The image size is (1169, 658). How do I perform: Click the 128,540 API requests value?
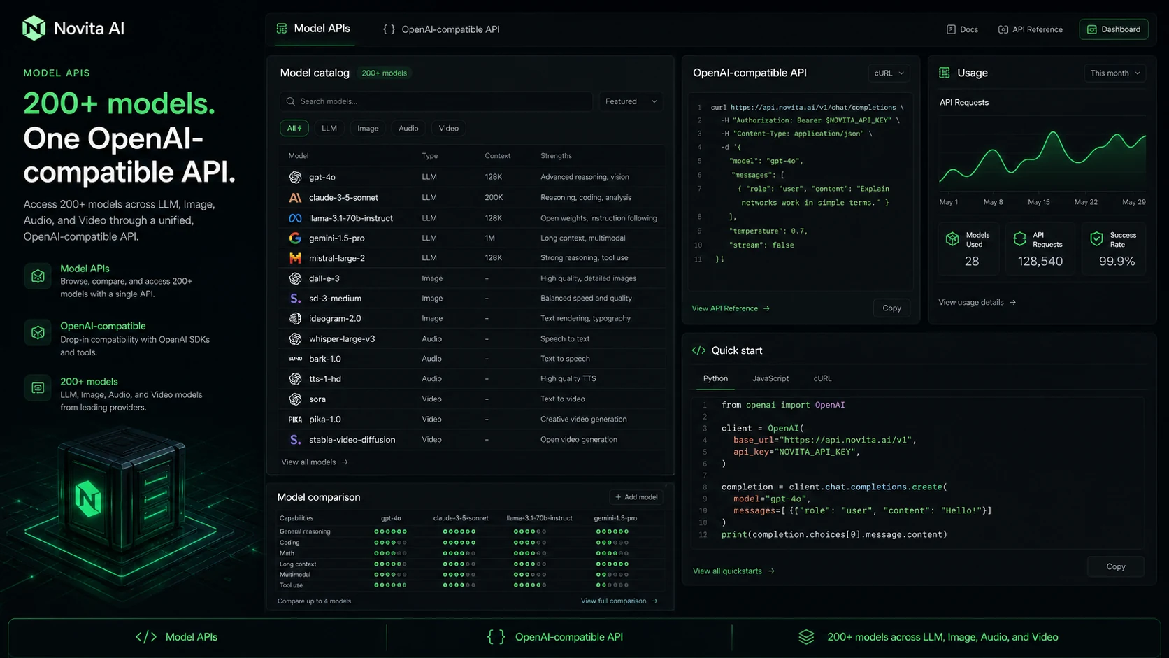click(x=1040, y=262)
